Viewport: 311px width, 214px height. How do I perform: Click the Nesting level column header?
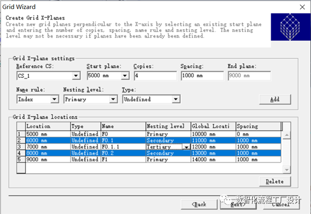pyautogui.click(x=168, y=126)
